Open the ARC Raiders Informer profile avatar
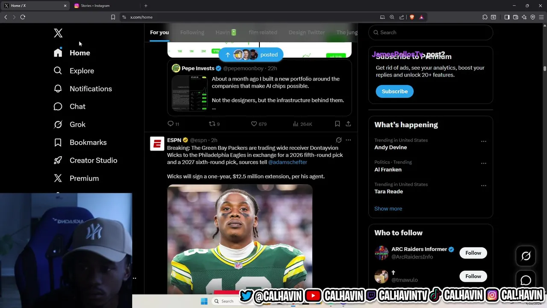The height and width of the screenshot is (308, 547). [381, 253]
